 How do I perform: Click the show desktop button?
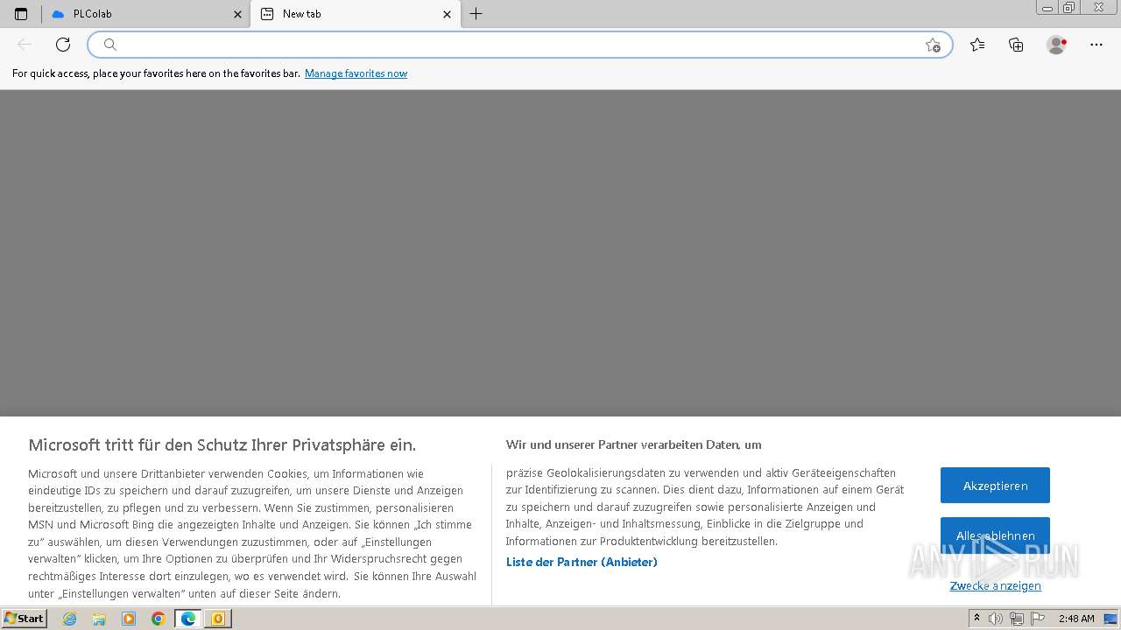tap(1110, 619)
